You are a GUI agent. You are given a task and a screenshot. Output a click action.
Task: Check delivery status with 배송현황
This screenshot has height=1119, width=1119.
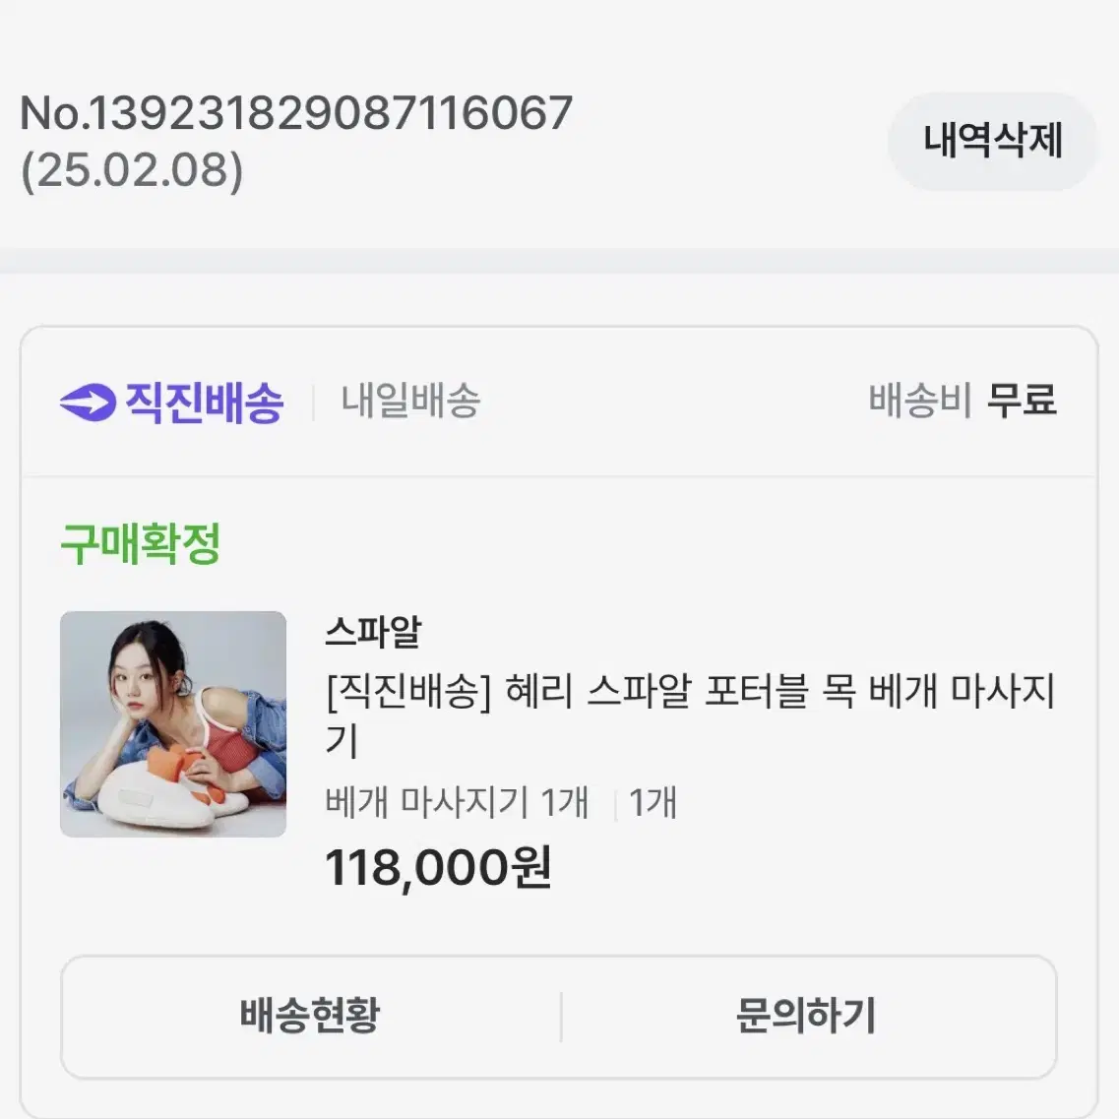click(310, 1016)
